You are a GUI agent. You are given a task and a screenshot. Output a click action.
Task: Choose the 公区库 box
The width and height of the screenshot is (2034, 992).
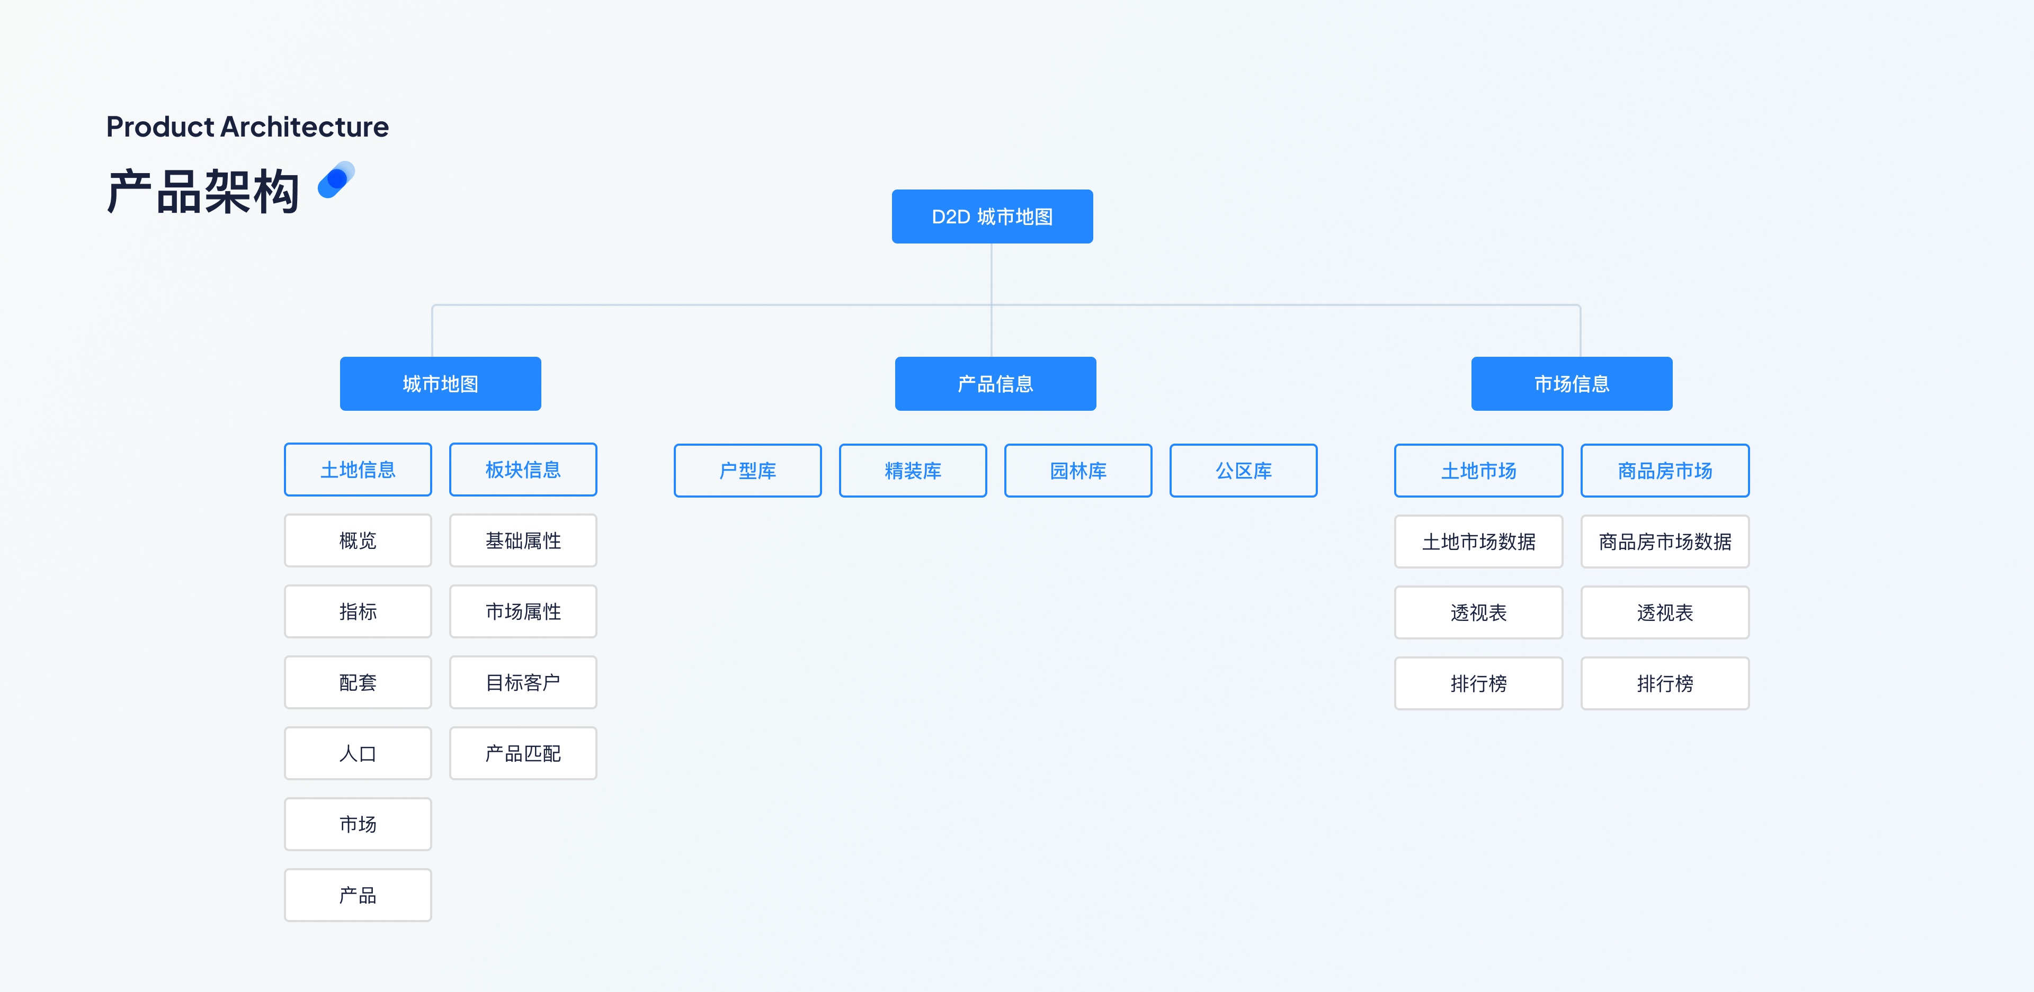tap(1243, 471)
